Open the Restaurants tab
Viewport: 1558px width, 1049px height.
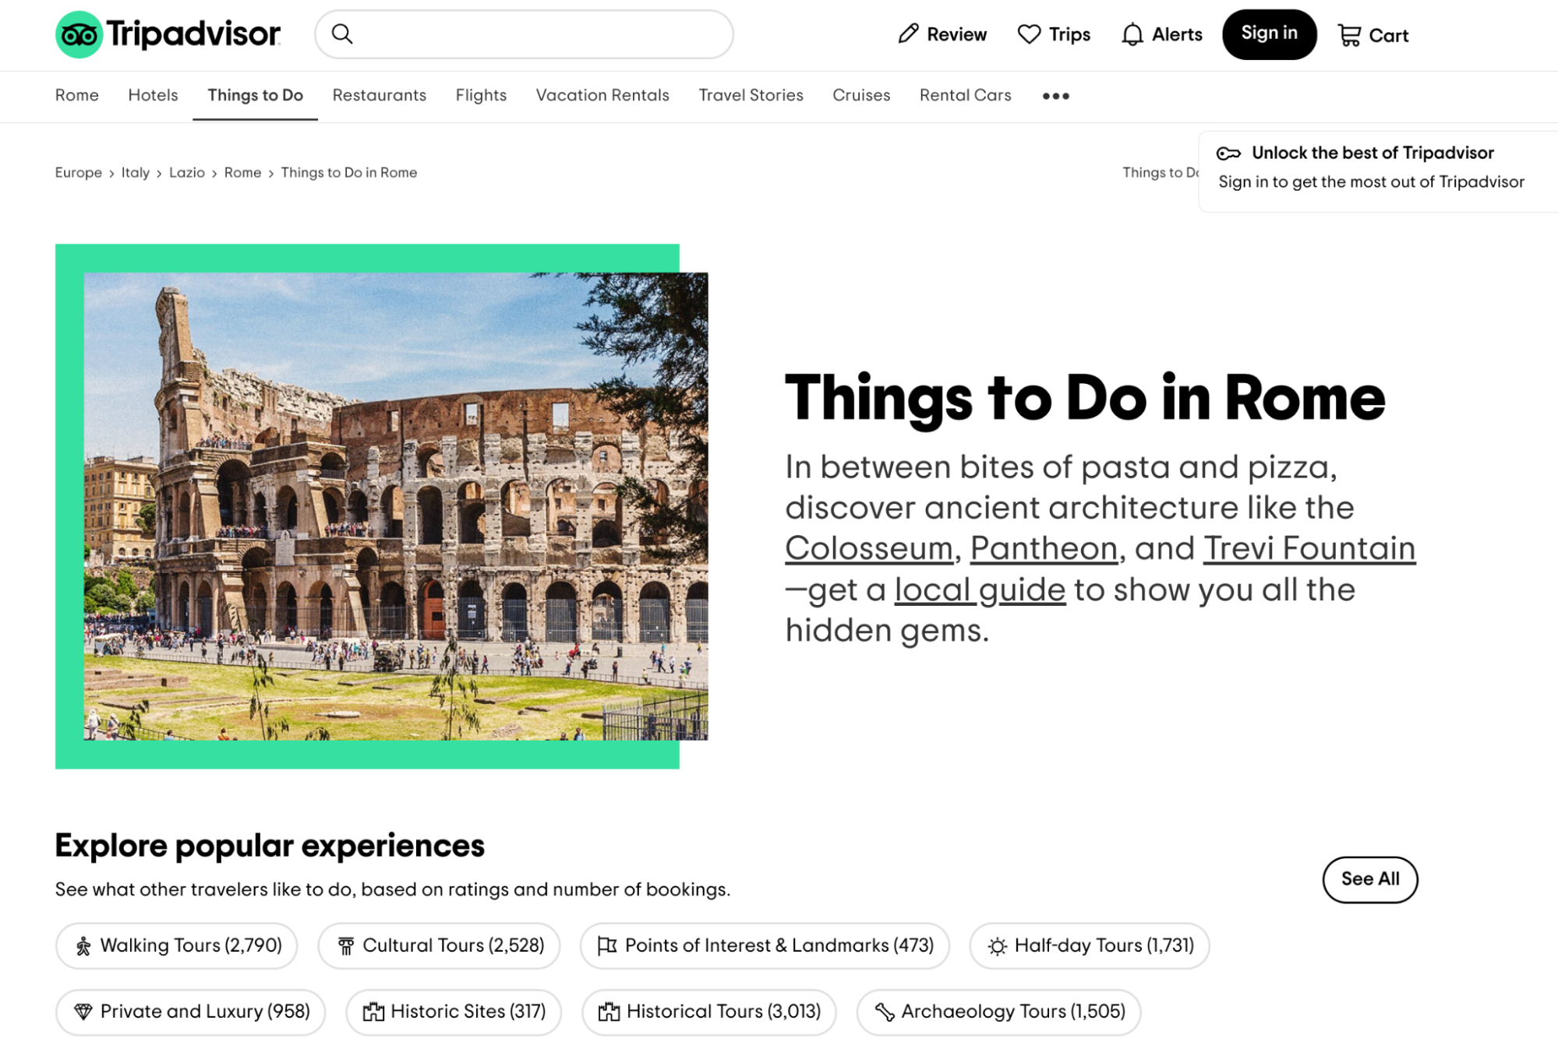tap(378, 96)
